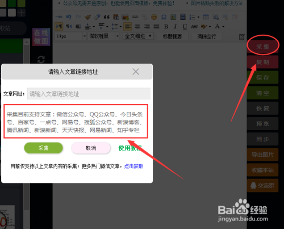The width and height of the screenshot is (284, 229).
Task: Click the 取消 button in dialog
Action: [91, 148]
